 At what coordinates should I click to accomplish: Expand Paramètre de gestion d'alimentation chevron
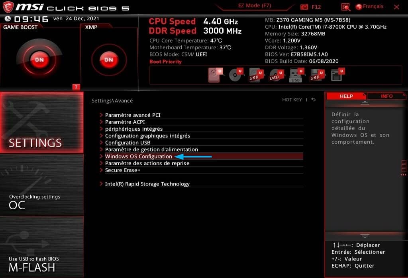point(101,149)
